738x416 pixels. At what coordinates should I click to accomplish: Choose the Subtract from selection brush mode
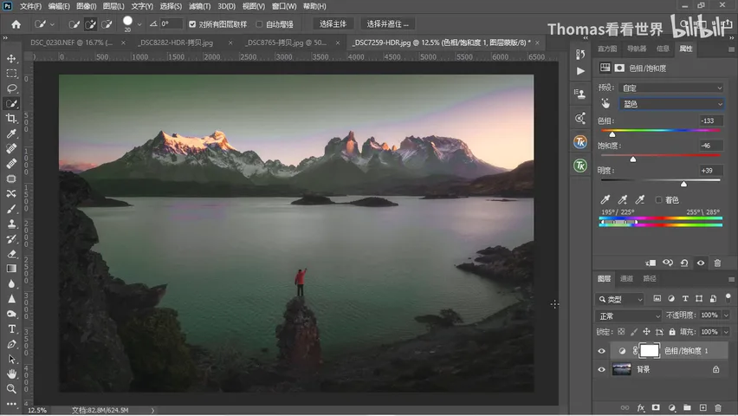(107, 24)
